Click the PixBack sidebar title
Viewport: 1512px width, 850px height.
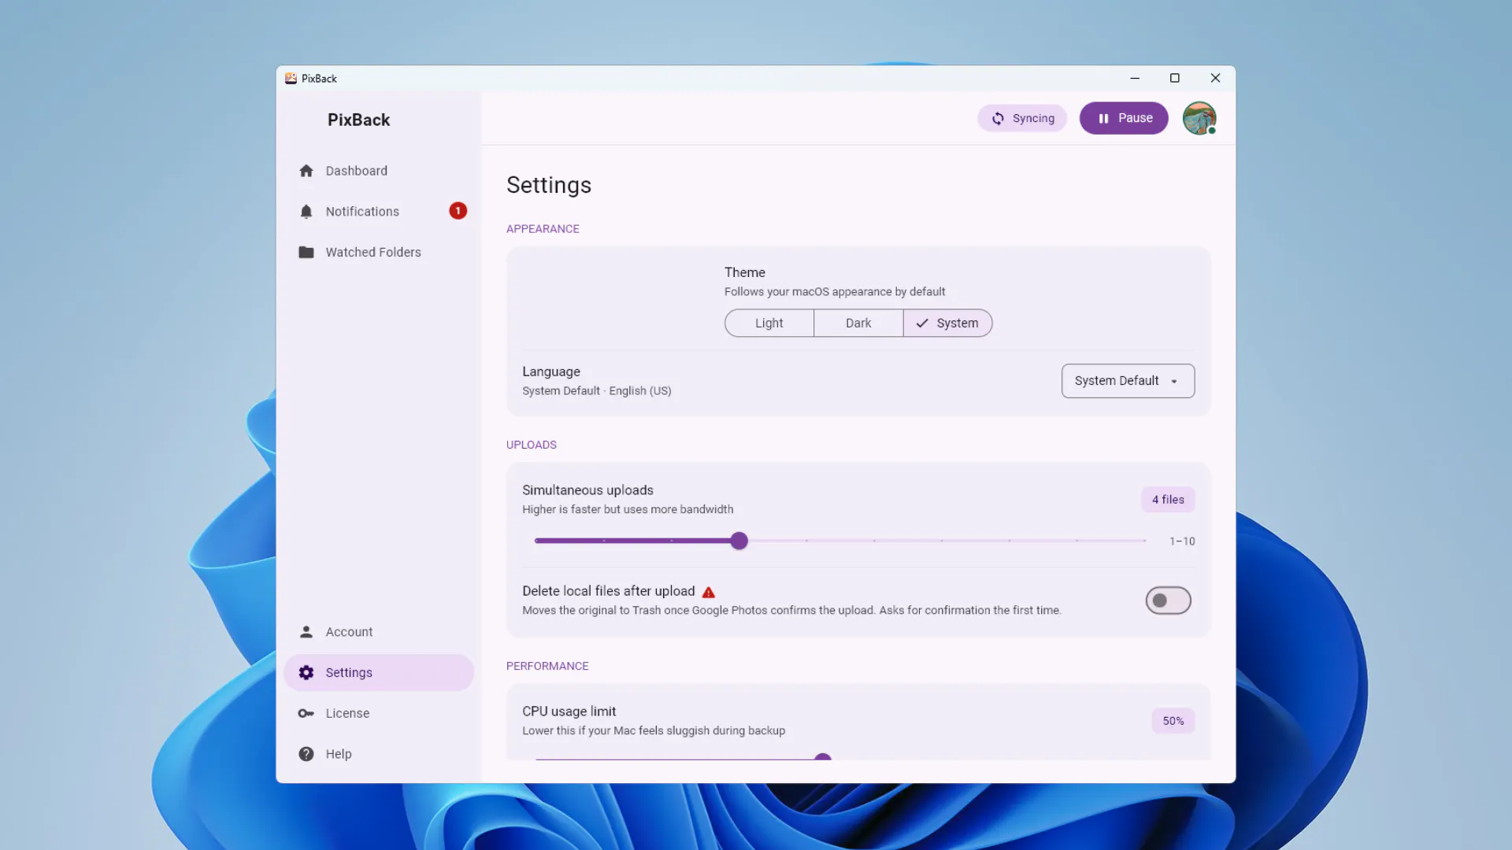coord(358,120)
